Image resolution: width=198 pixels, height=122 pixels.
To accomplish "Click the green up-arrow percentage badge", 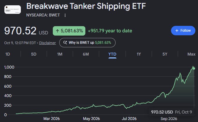I will point(69,31).
